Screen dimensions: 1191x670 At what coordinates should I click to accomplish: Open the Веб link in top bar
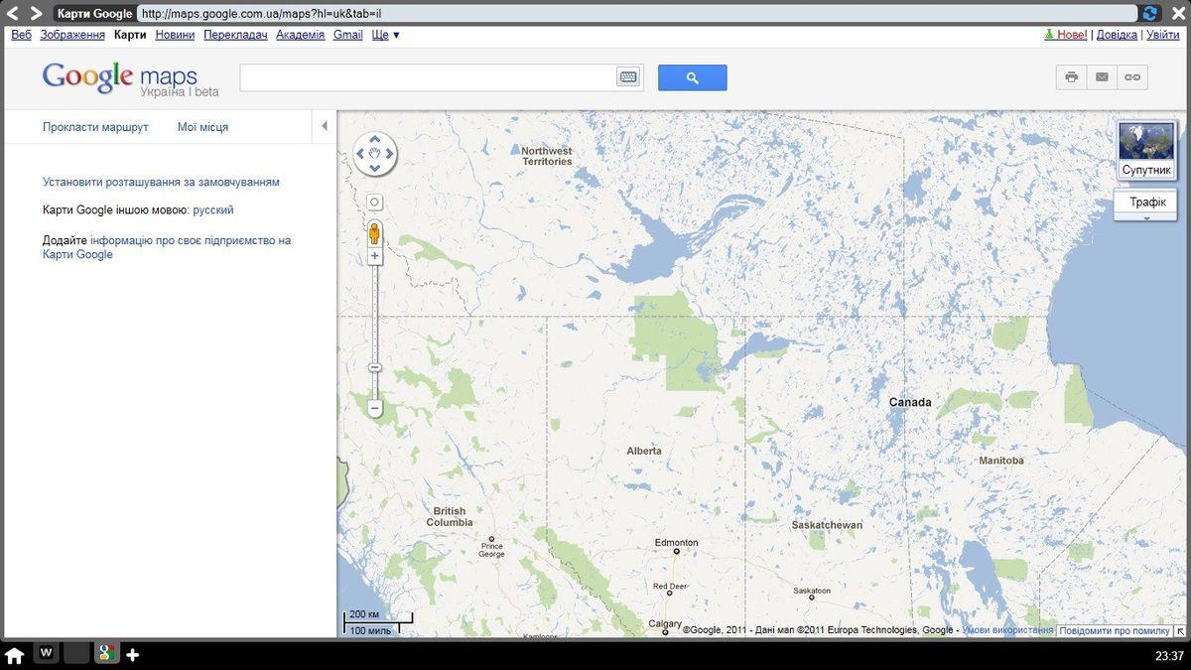(x=21, y=35)
